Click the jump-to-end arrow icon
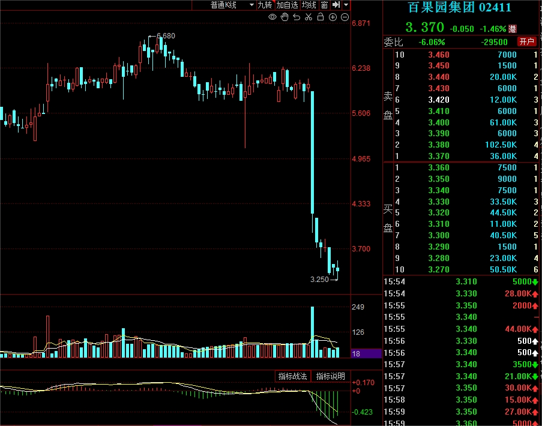Screen dimensions: 542x426 [x=336, y=5]
